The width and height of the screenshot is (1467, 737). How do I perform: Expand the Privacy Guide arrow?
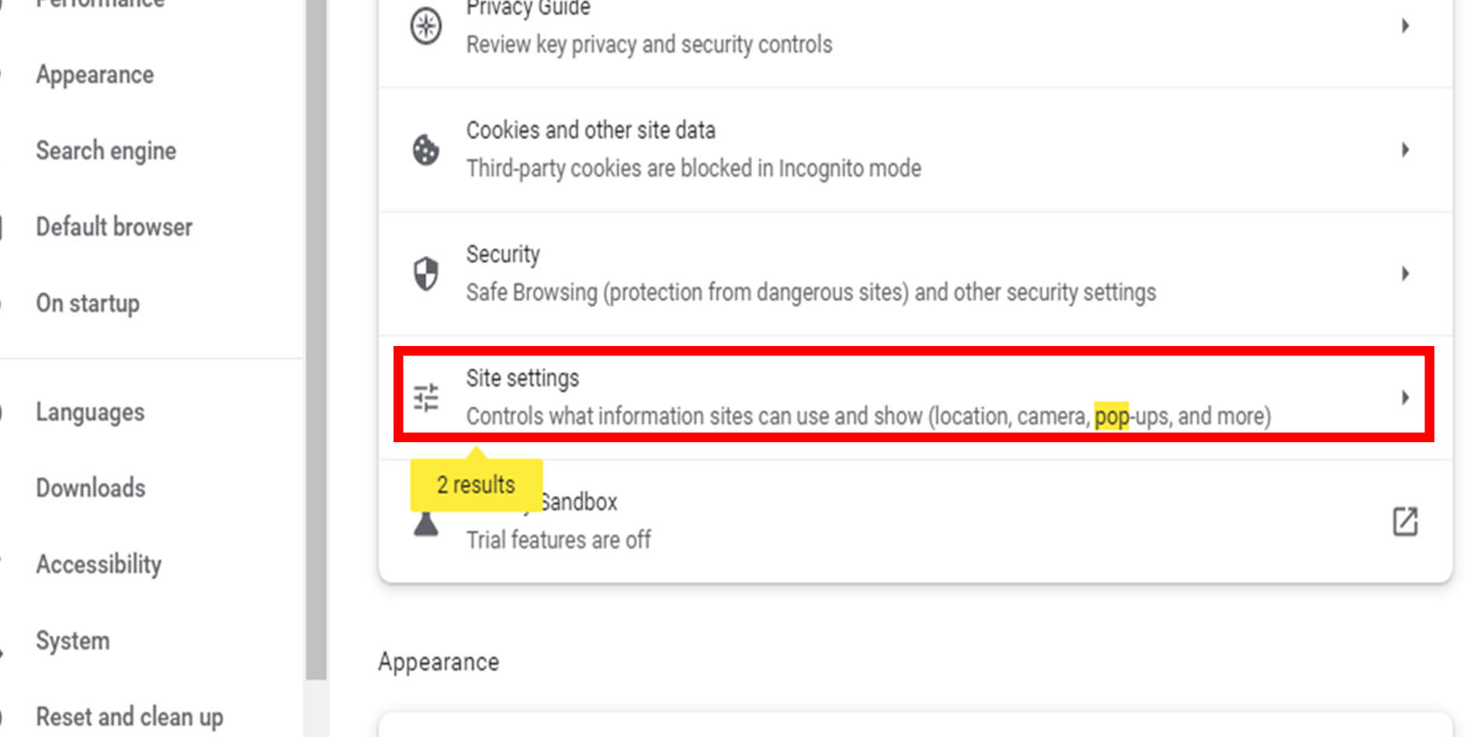tap(1404, 26)
